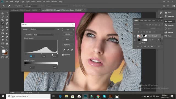Click Cancel in the Levels dialog
Viewport: 176px width, 99px height.
68,34
